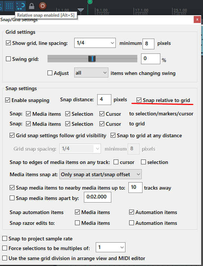Click the Snap distance pixels field
Screen dimensions: 203x266
pos(104,99)
